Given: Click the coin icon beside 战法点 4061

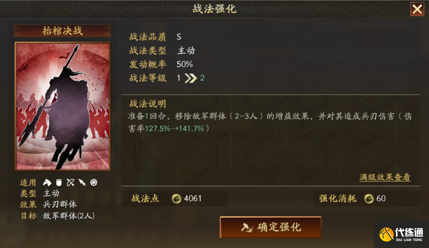Looking at the screenshot, I should [176, 198].
